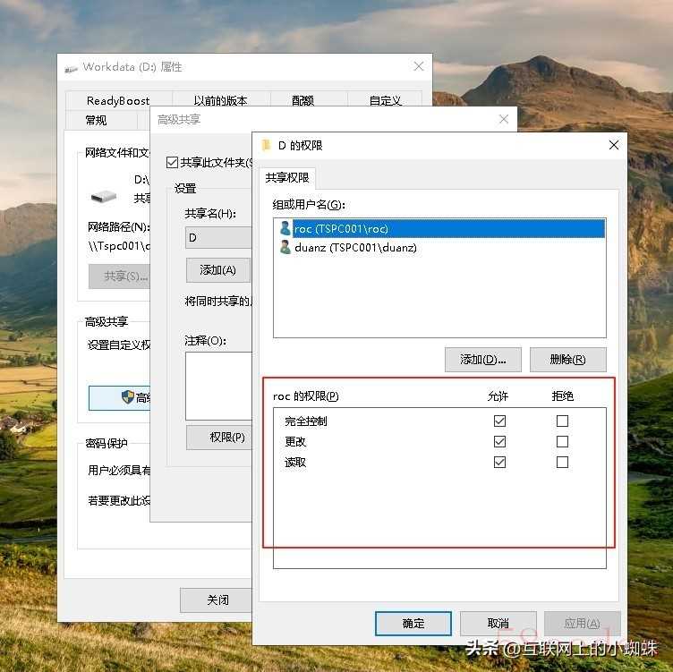Toggle Allow for 读取 permission
The height and width of the screenshot is (672, 673).
(499, 462)
